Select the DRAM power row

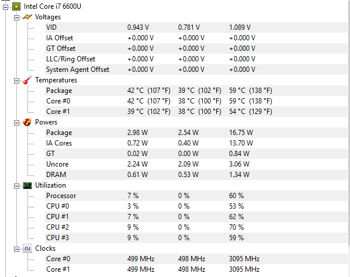196,175
